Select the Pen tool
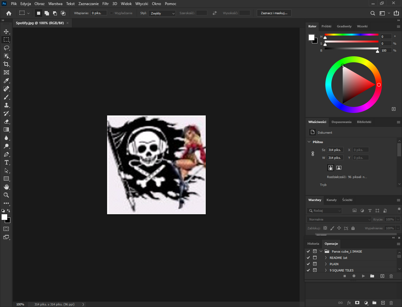Screen dimensions: 402x307 click(6, 154)
